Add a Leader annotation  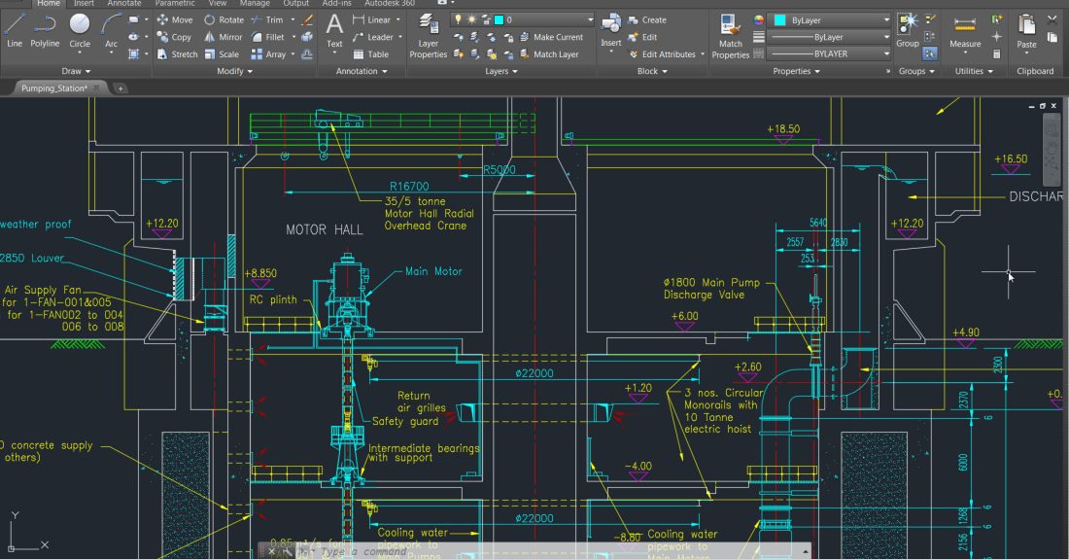click(373, 37)
